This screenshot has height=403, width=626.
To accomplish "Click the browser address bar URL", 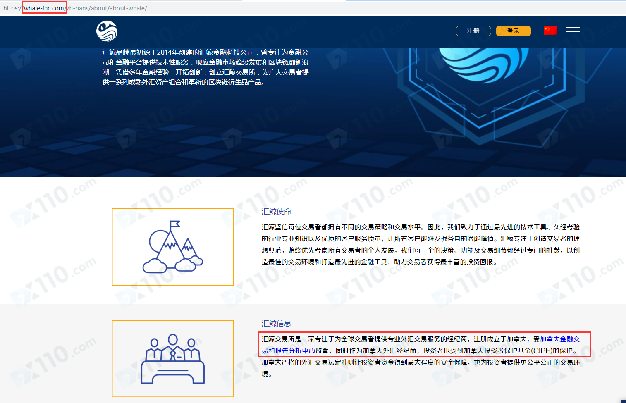I will pos(75,8).
